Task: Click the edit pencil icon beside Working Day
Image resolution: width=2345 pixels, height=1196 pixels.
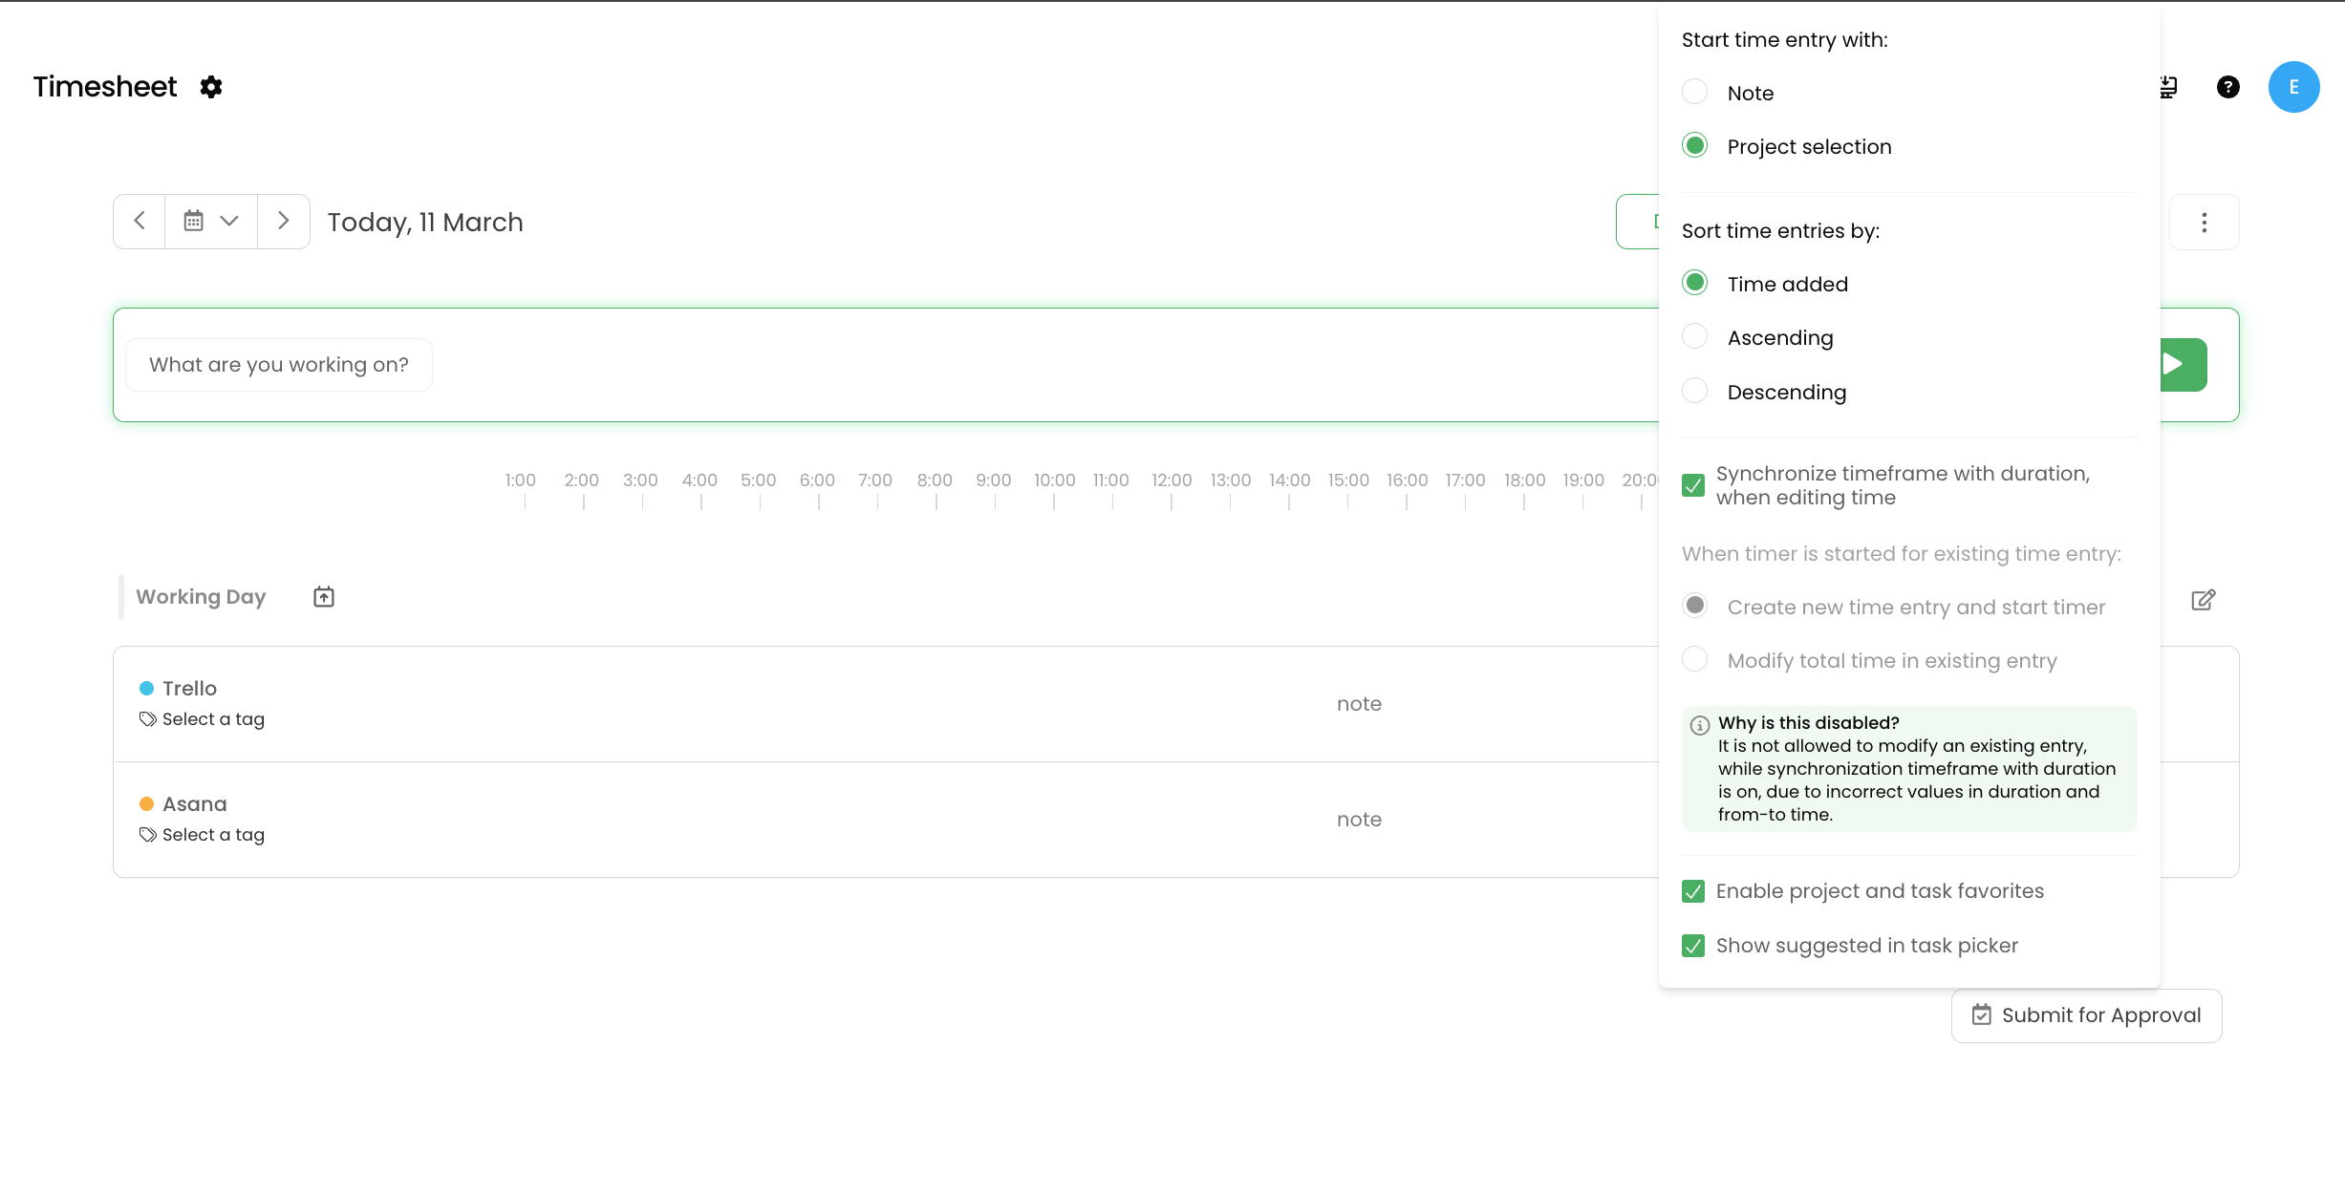Action: click(x=2203, y=600)
